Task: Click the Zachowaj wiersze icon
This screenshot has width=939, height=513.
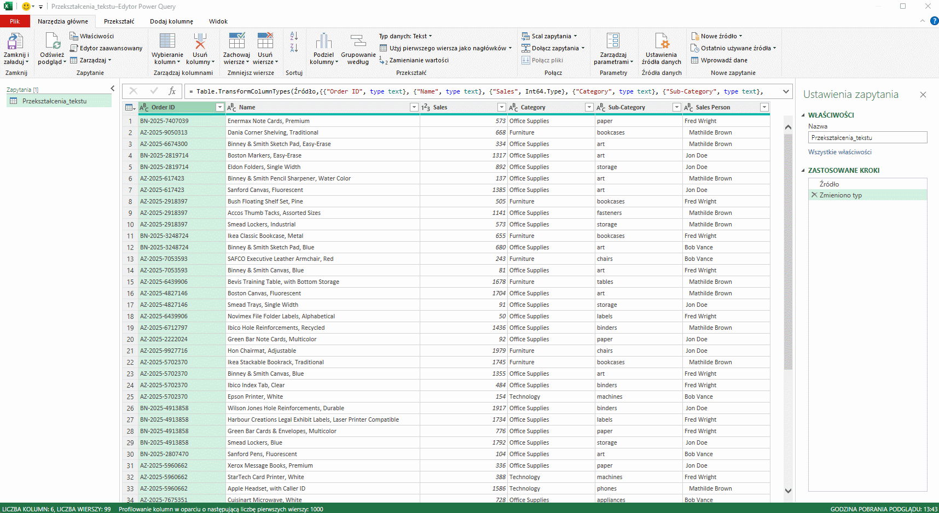Action: (237, 42)
